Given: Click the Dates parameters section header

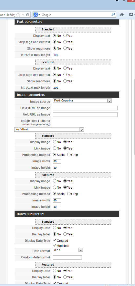Looking at the screenshot, I should click(67, 214).
